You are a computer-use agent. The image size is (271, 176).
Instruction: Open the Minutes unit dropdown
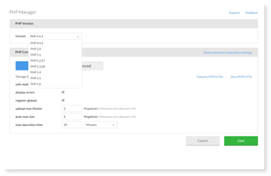(100, 125)
